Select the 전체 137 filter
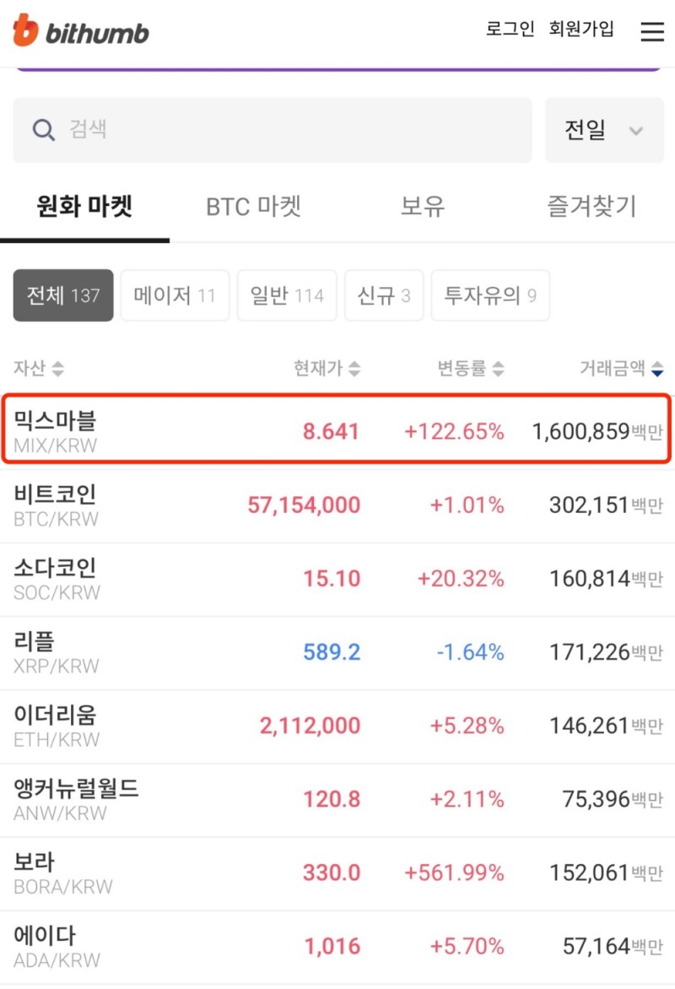Image resolution: width=675 pixels, height=989 pixels. (x=63, y=295)
